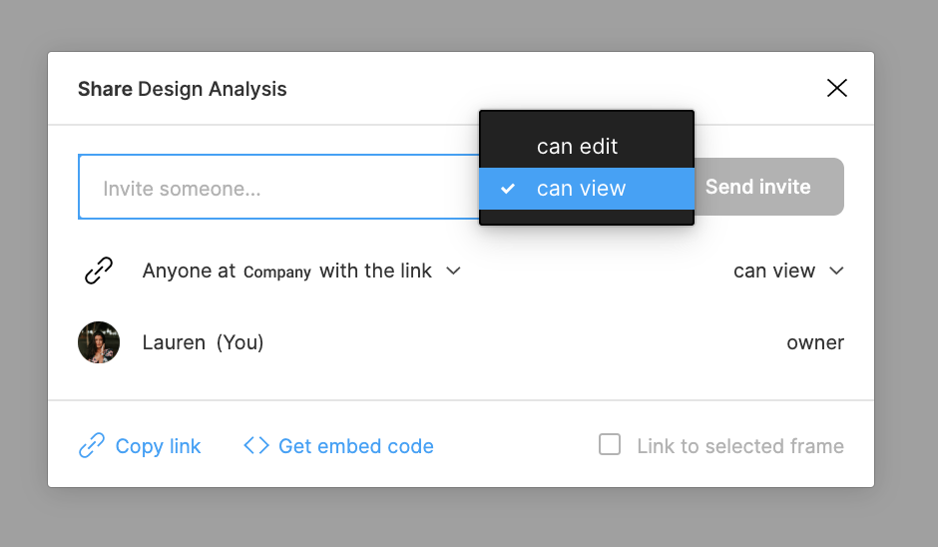Click the "Anyone at Company with the link" text
This screenshot has width=938, height=547.
[287, 271]
